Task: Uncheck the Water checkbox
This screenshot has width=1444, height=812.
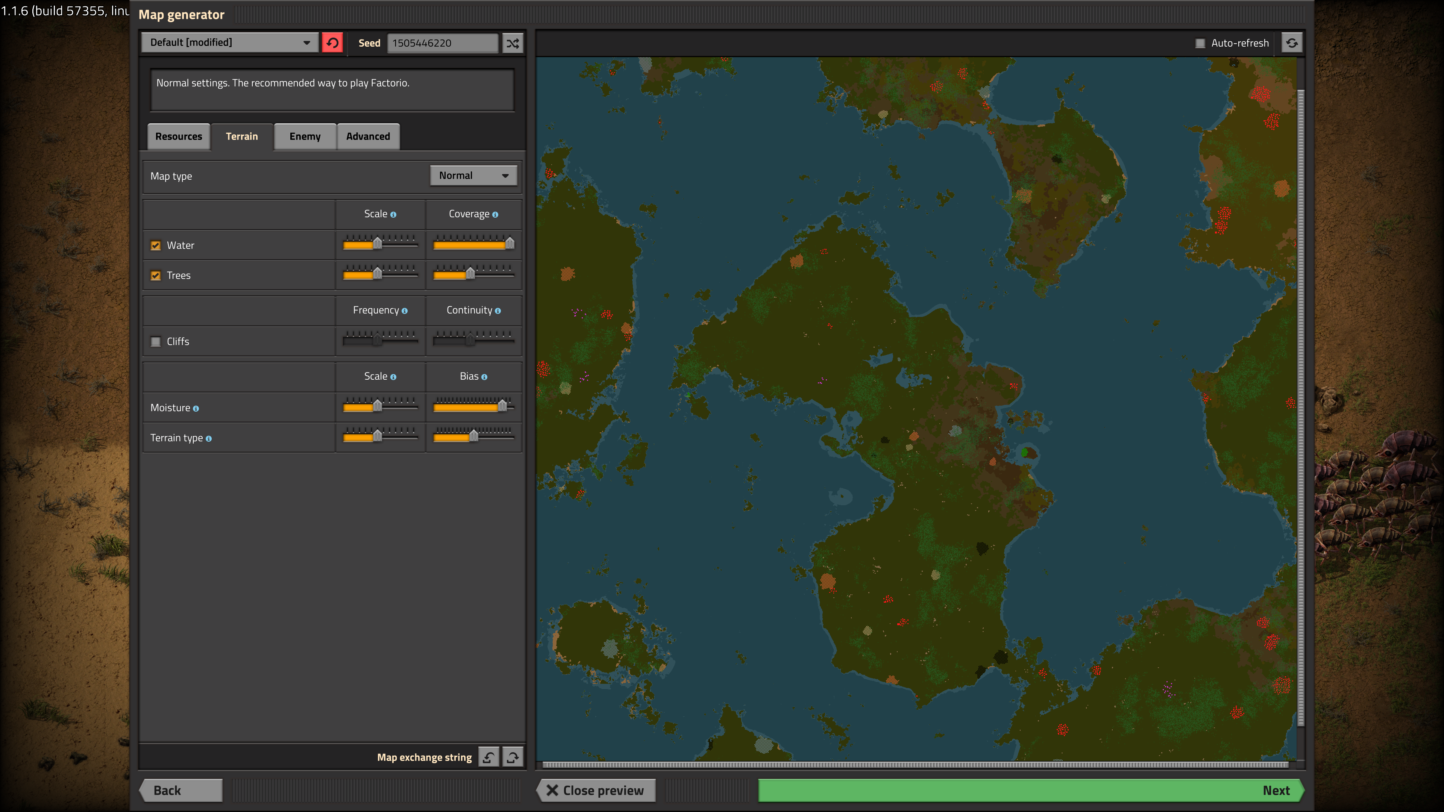Action: pyautogui.click(x=156, y=245)
